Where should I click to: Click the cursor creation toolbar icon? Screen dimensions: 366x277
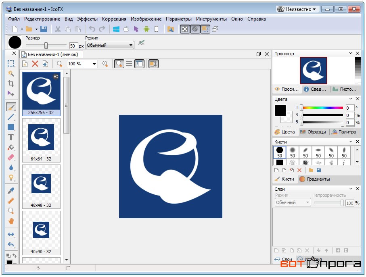pos(136,29)
